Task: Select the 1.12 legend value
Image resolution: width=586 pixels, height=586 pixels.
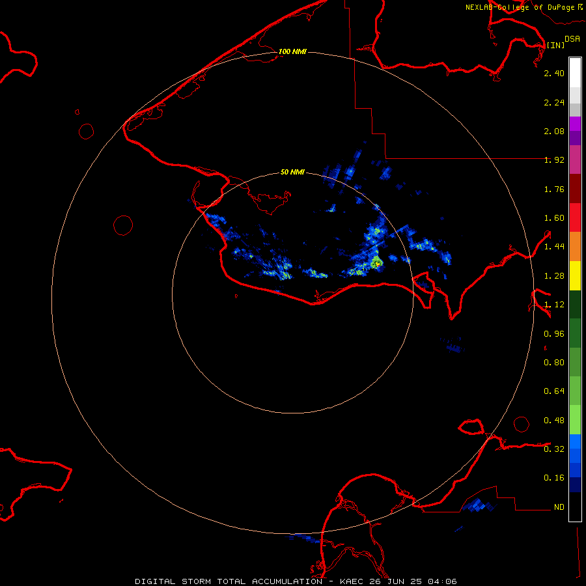Action: pyautogui.click(x=554, y=305)
